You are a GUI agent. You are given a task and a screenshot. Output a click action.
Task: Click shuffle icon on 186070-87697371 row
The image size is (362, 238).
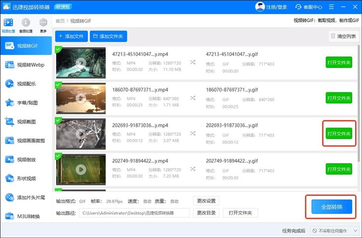(193, 98)
